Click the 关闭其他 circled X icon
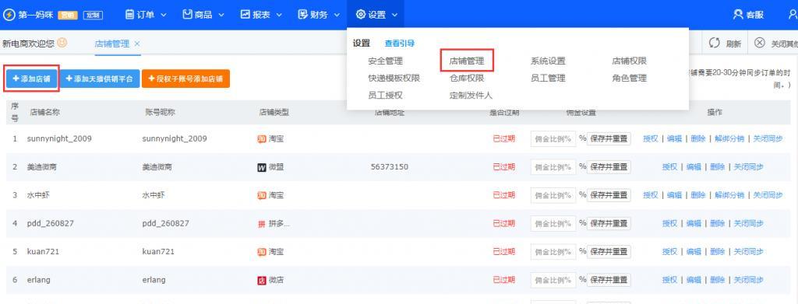 (x=759, y=43)
